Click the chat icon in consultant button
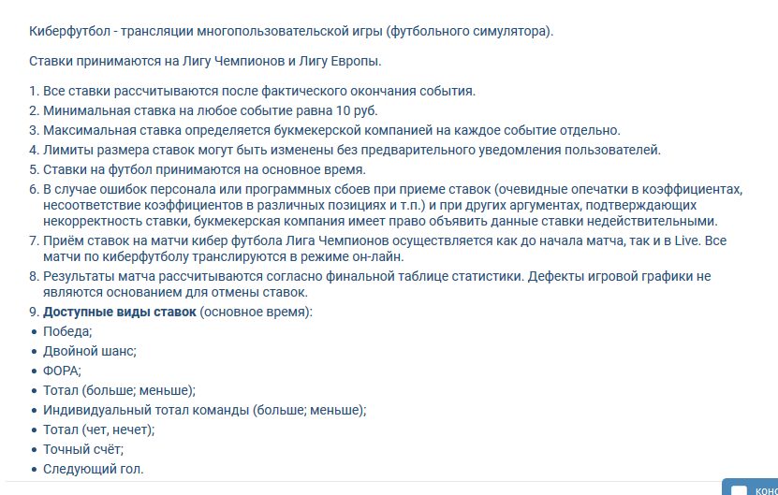This screenshot has width=778, height=495. point(740,490)
